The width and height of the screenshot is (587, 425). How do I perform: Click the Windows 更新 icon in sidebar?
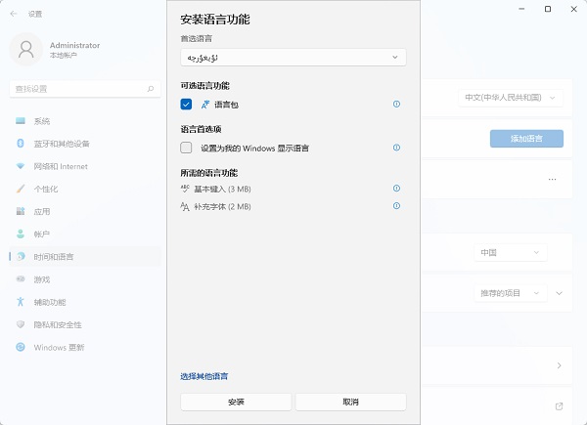tap(20, 347)
